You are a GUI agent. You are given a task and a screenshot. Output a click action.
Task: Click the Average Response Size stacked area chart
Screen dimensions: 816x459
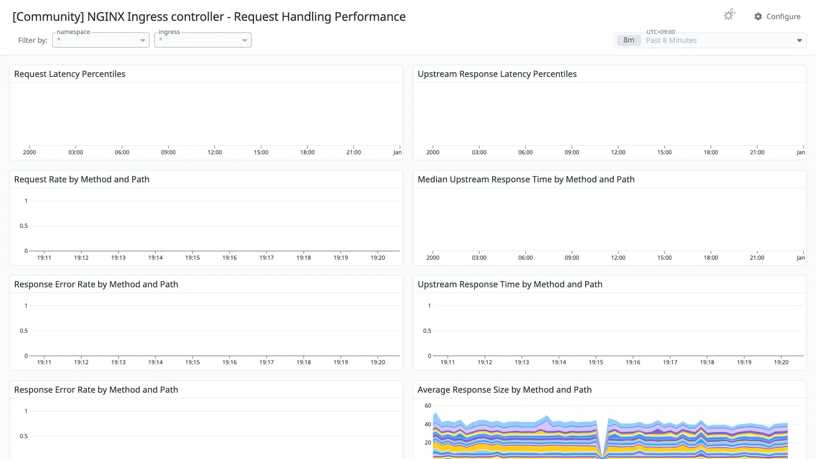click(610, 436)
